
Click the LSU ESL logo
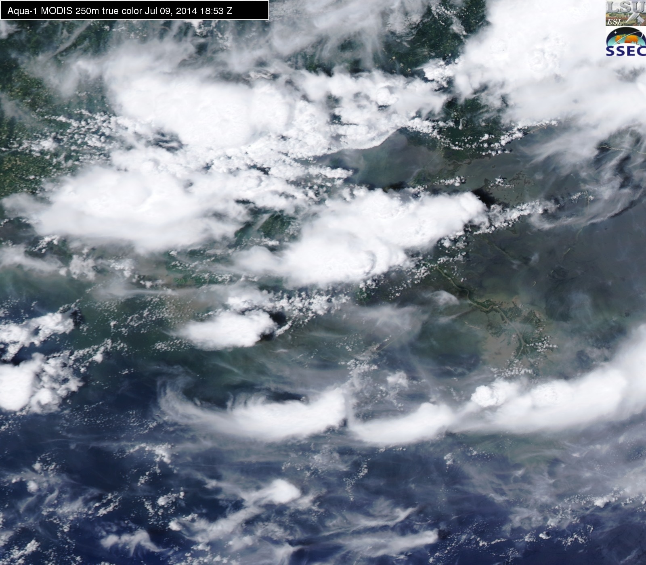click(x=625, y=13)
